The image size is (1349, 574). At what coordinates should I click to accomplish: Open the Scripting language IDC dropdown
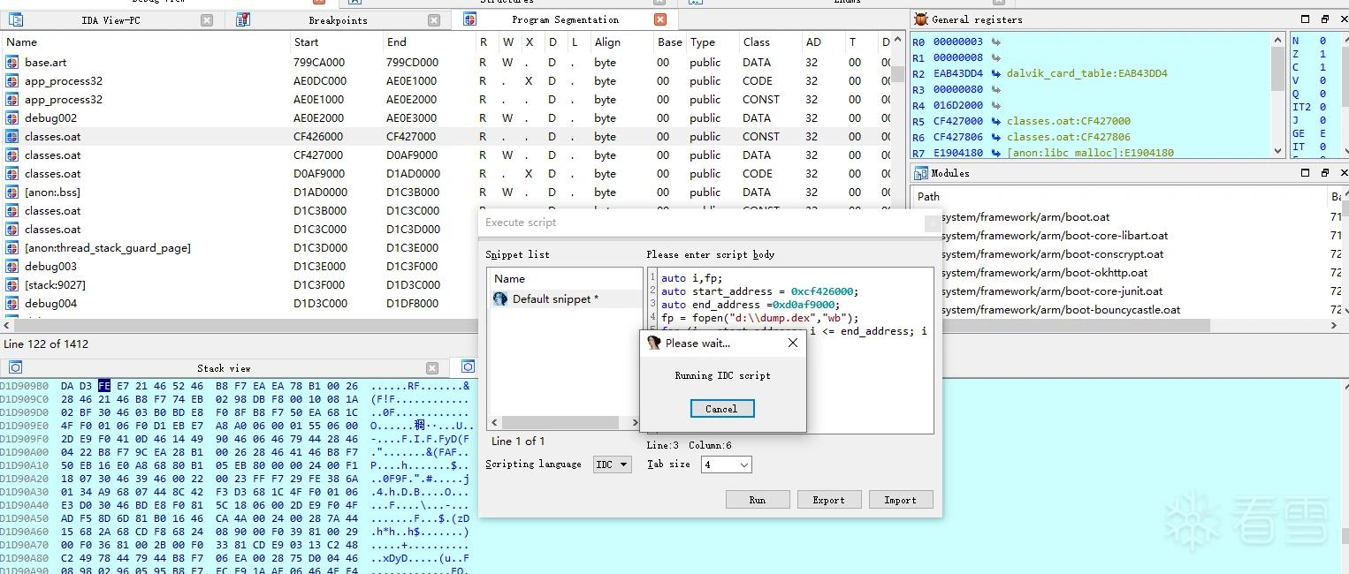click(613, 464)
